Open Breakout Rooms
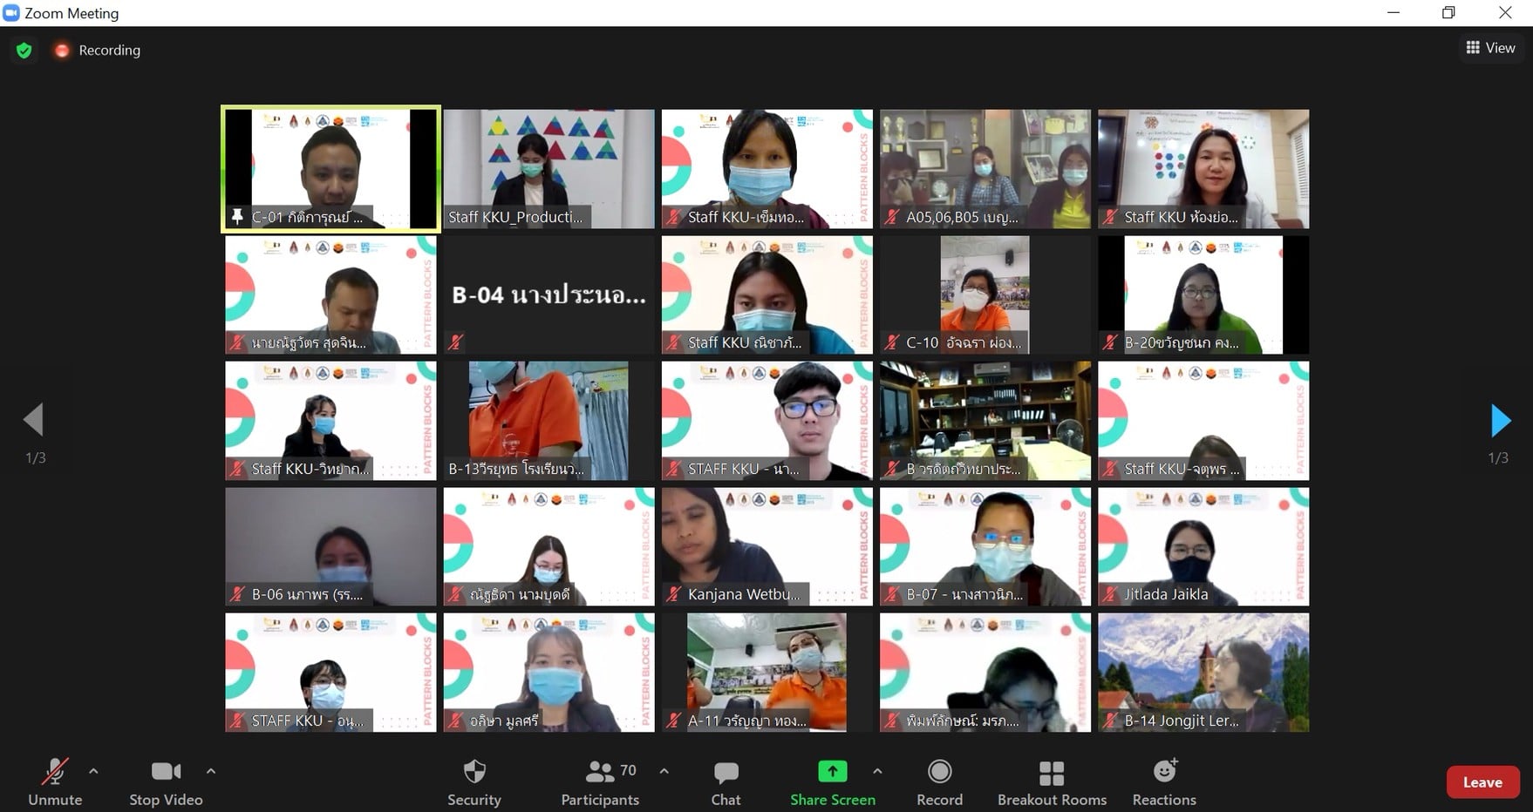The image size is (1533, 812). coord(1051,782)
